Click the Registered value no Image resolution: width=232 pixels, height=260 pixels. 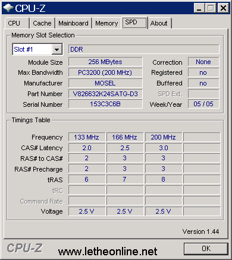(x=203, y=72)
